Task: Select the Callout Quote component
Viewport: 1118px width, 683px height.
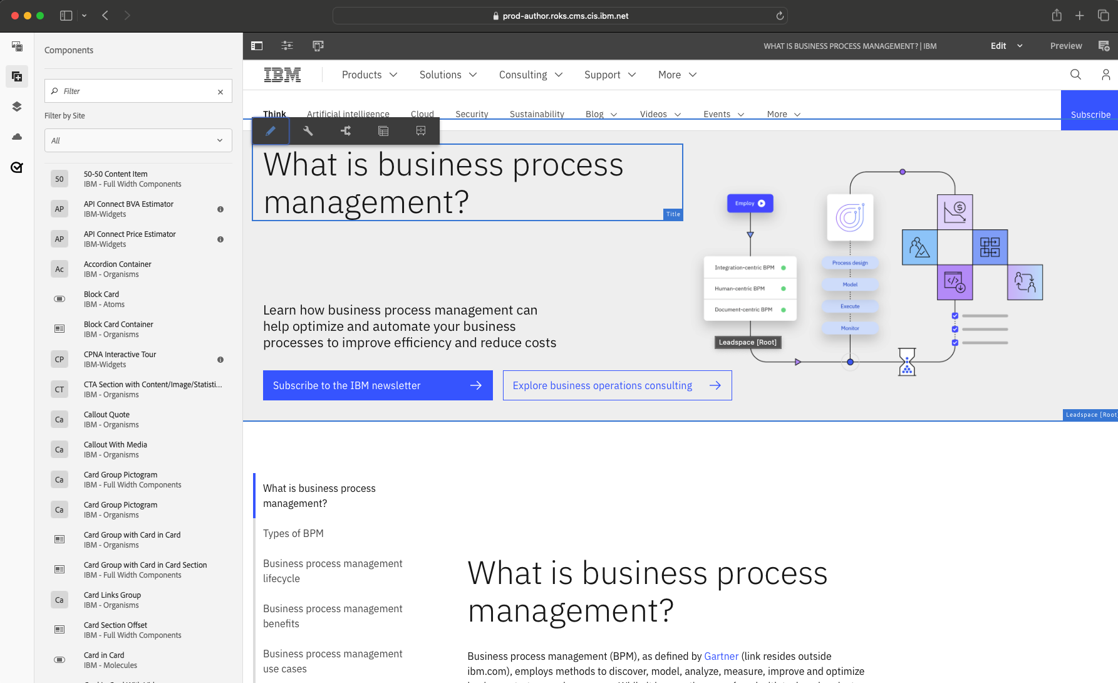Action: 138,420
